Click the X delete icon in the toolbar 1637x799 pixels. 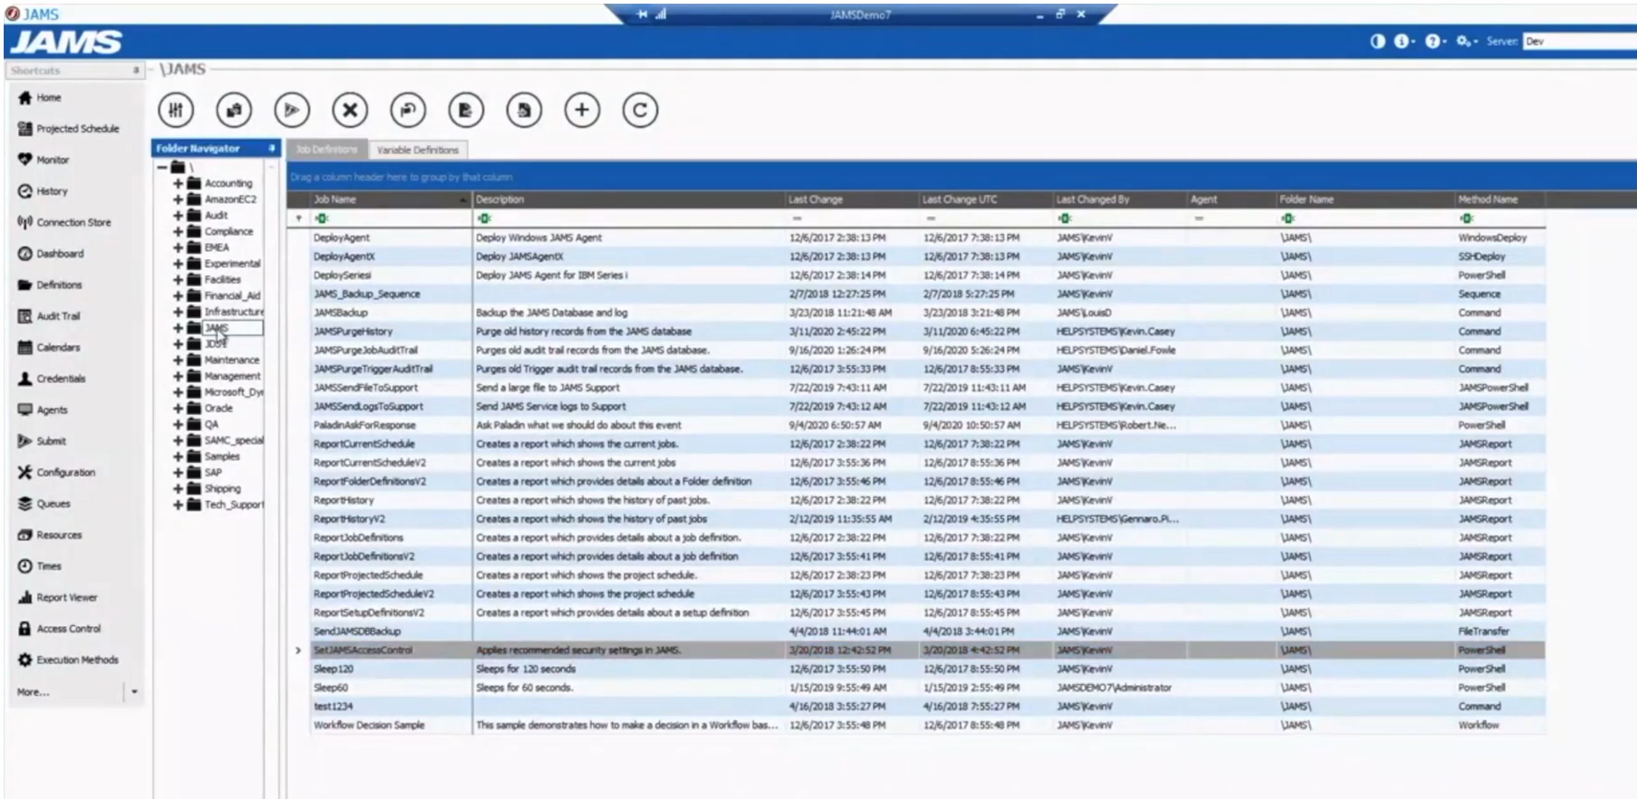click(350, 110)
